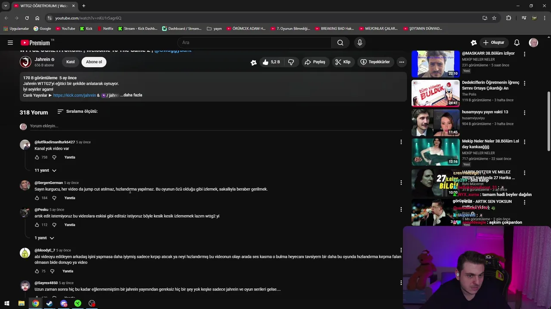Open options menu for @Sayrex4850 comment
Screen dimensions: 551x309
401,283
